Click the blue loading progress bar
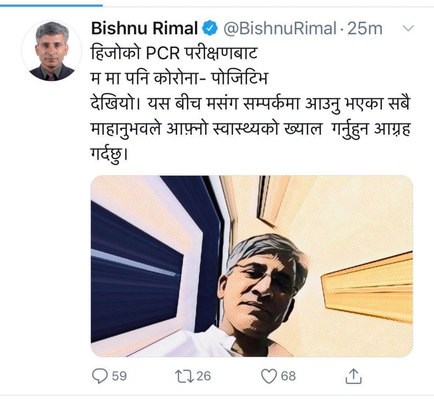 [51, 5]
